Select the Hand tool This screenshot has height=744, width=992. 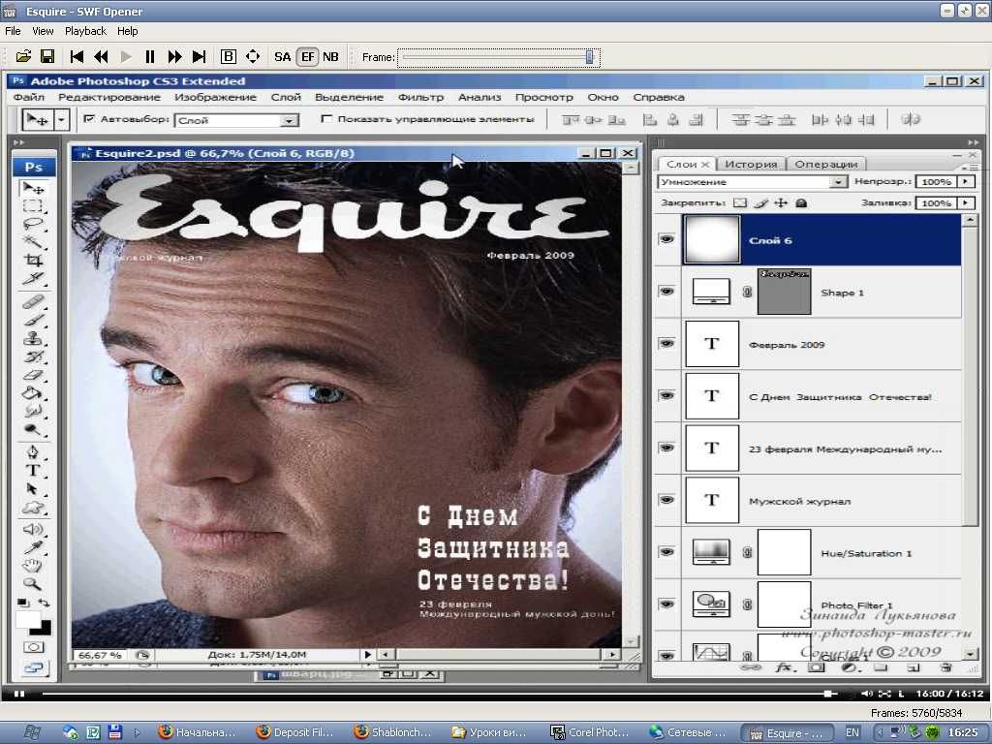tap(33, 565)
